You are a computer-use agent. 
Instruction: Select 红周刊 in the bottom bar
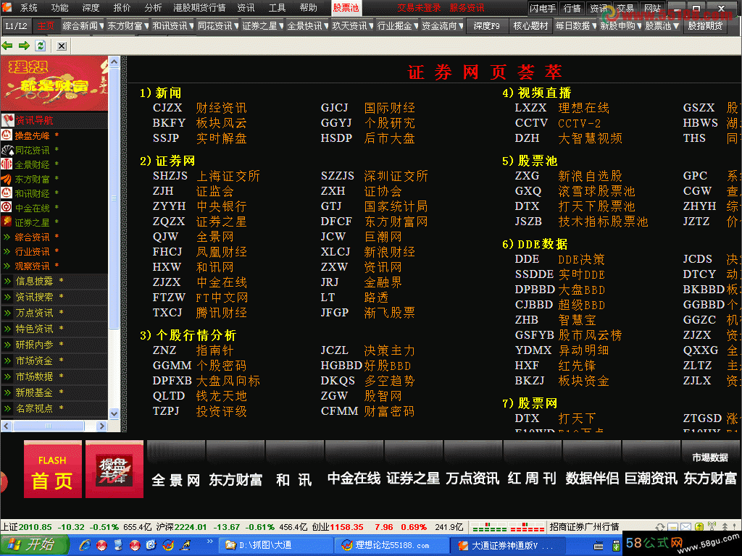[532, 479]
